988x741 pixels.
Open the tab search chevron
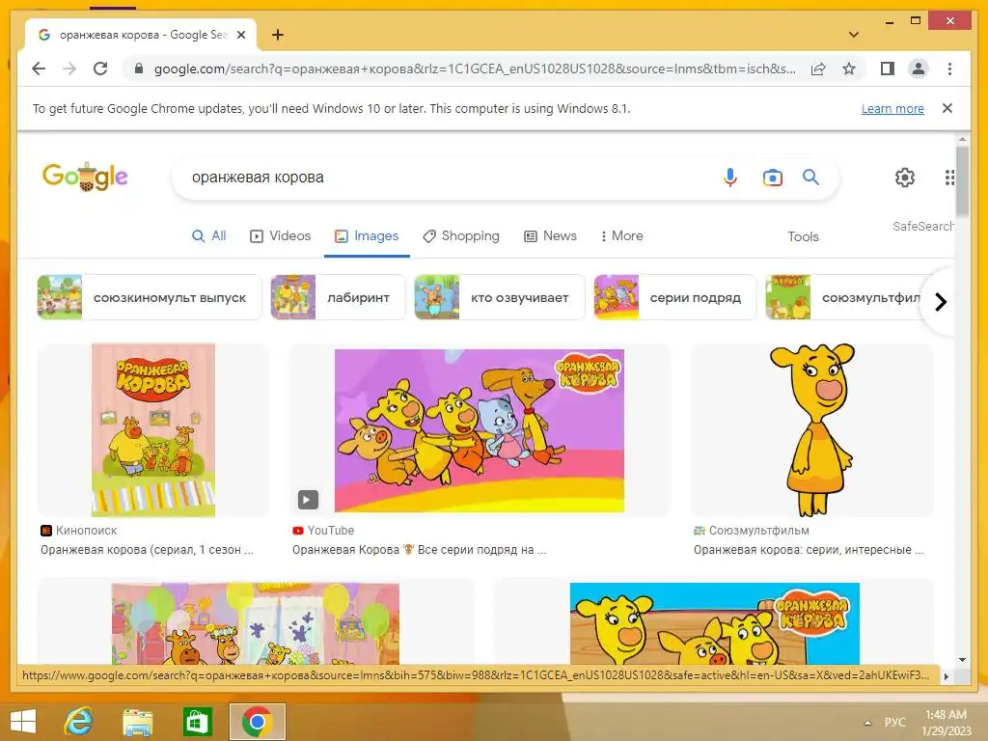tap(854, 35)
